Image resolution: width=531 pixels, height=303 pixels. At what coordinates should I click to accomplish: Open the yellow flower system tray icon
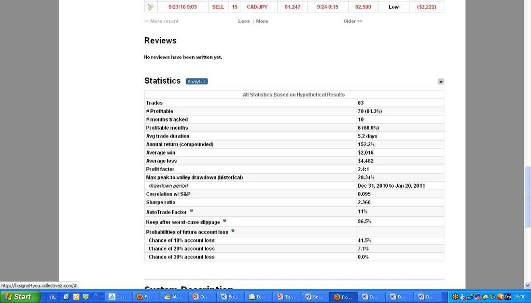[x=455, y=297]
